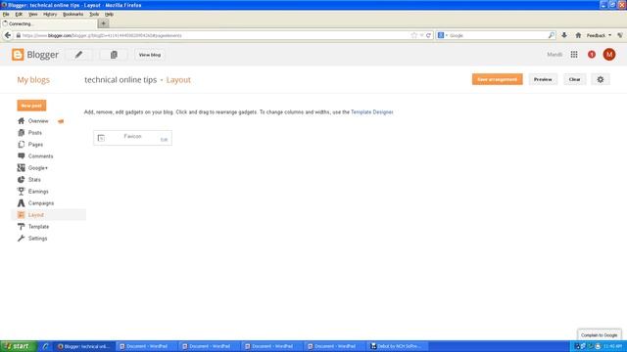627x352 pixels.
Task: Click the Comments speech bubble icon
Action: click(x=22, y=156)
